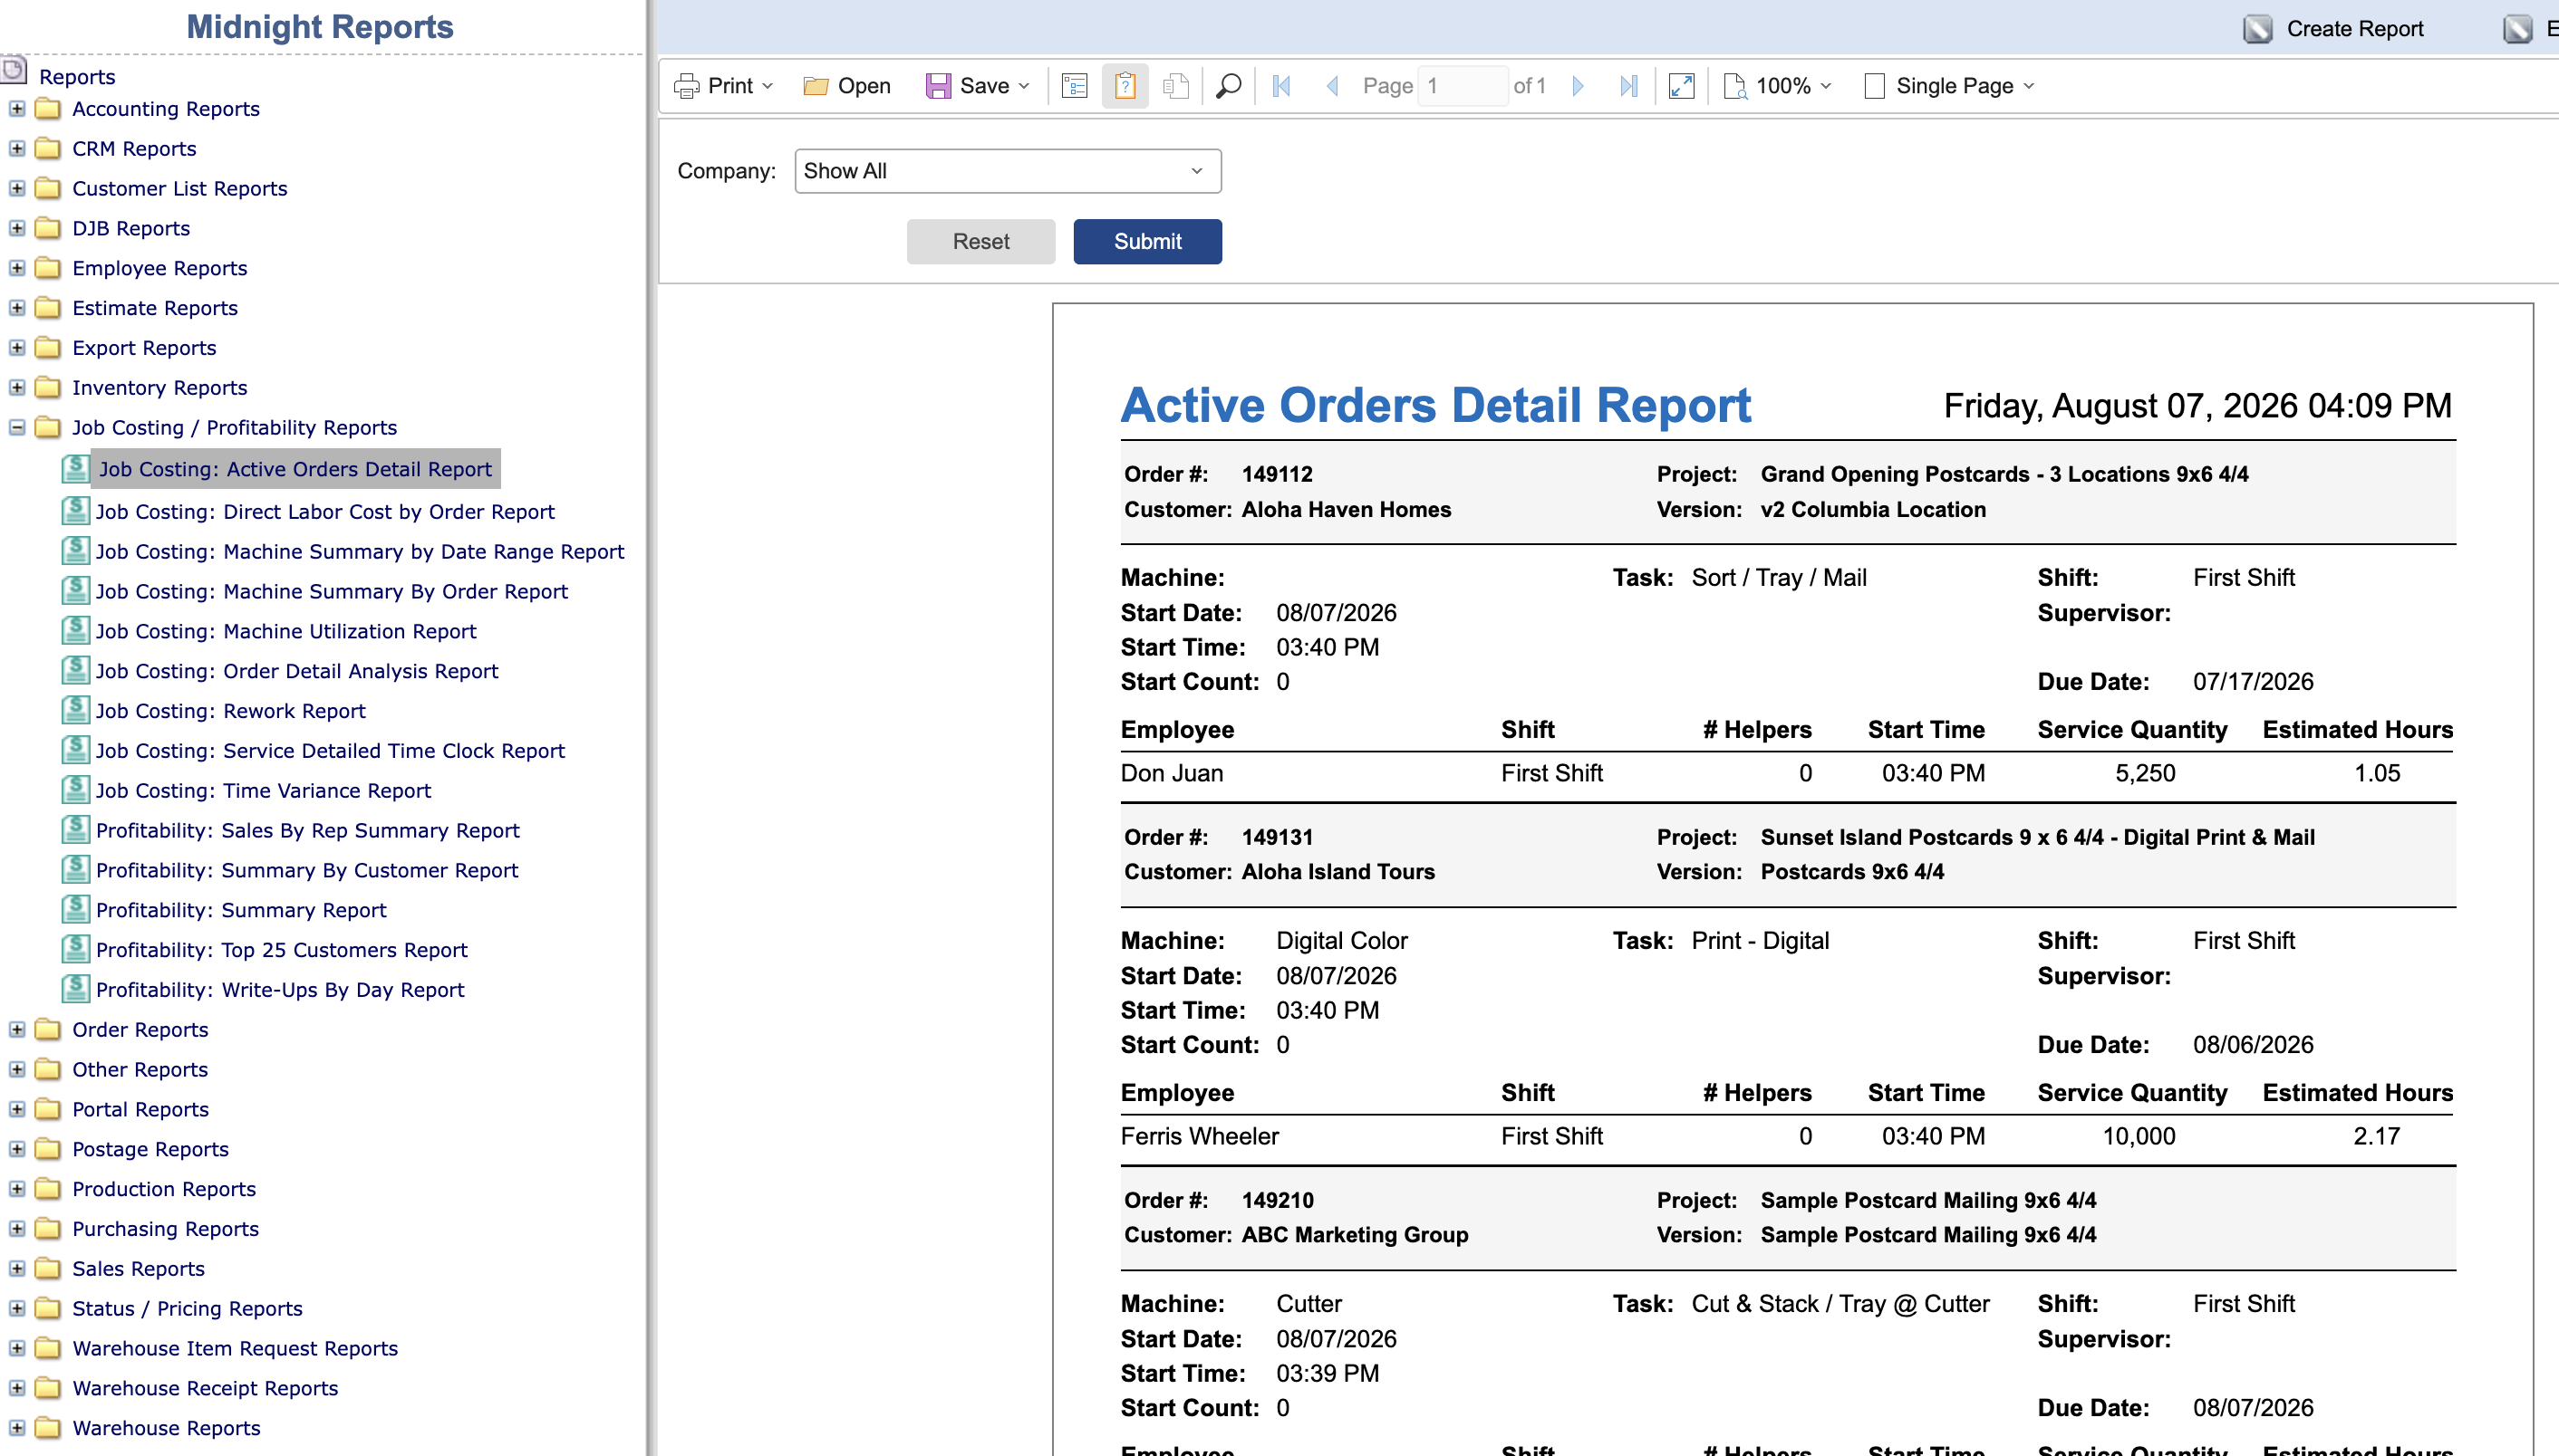Select the Warehouse Receipt Reports folder

(205, 1389)
